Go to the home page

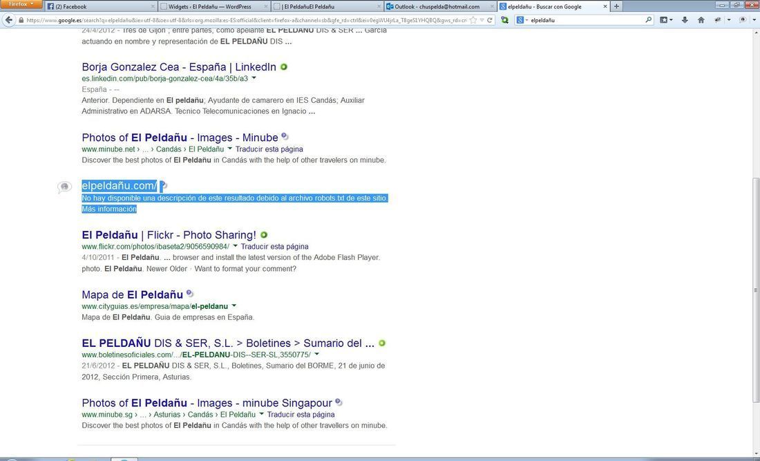pyautogui.click(x=701, y=20)
